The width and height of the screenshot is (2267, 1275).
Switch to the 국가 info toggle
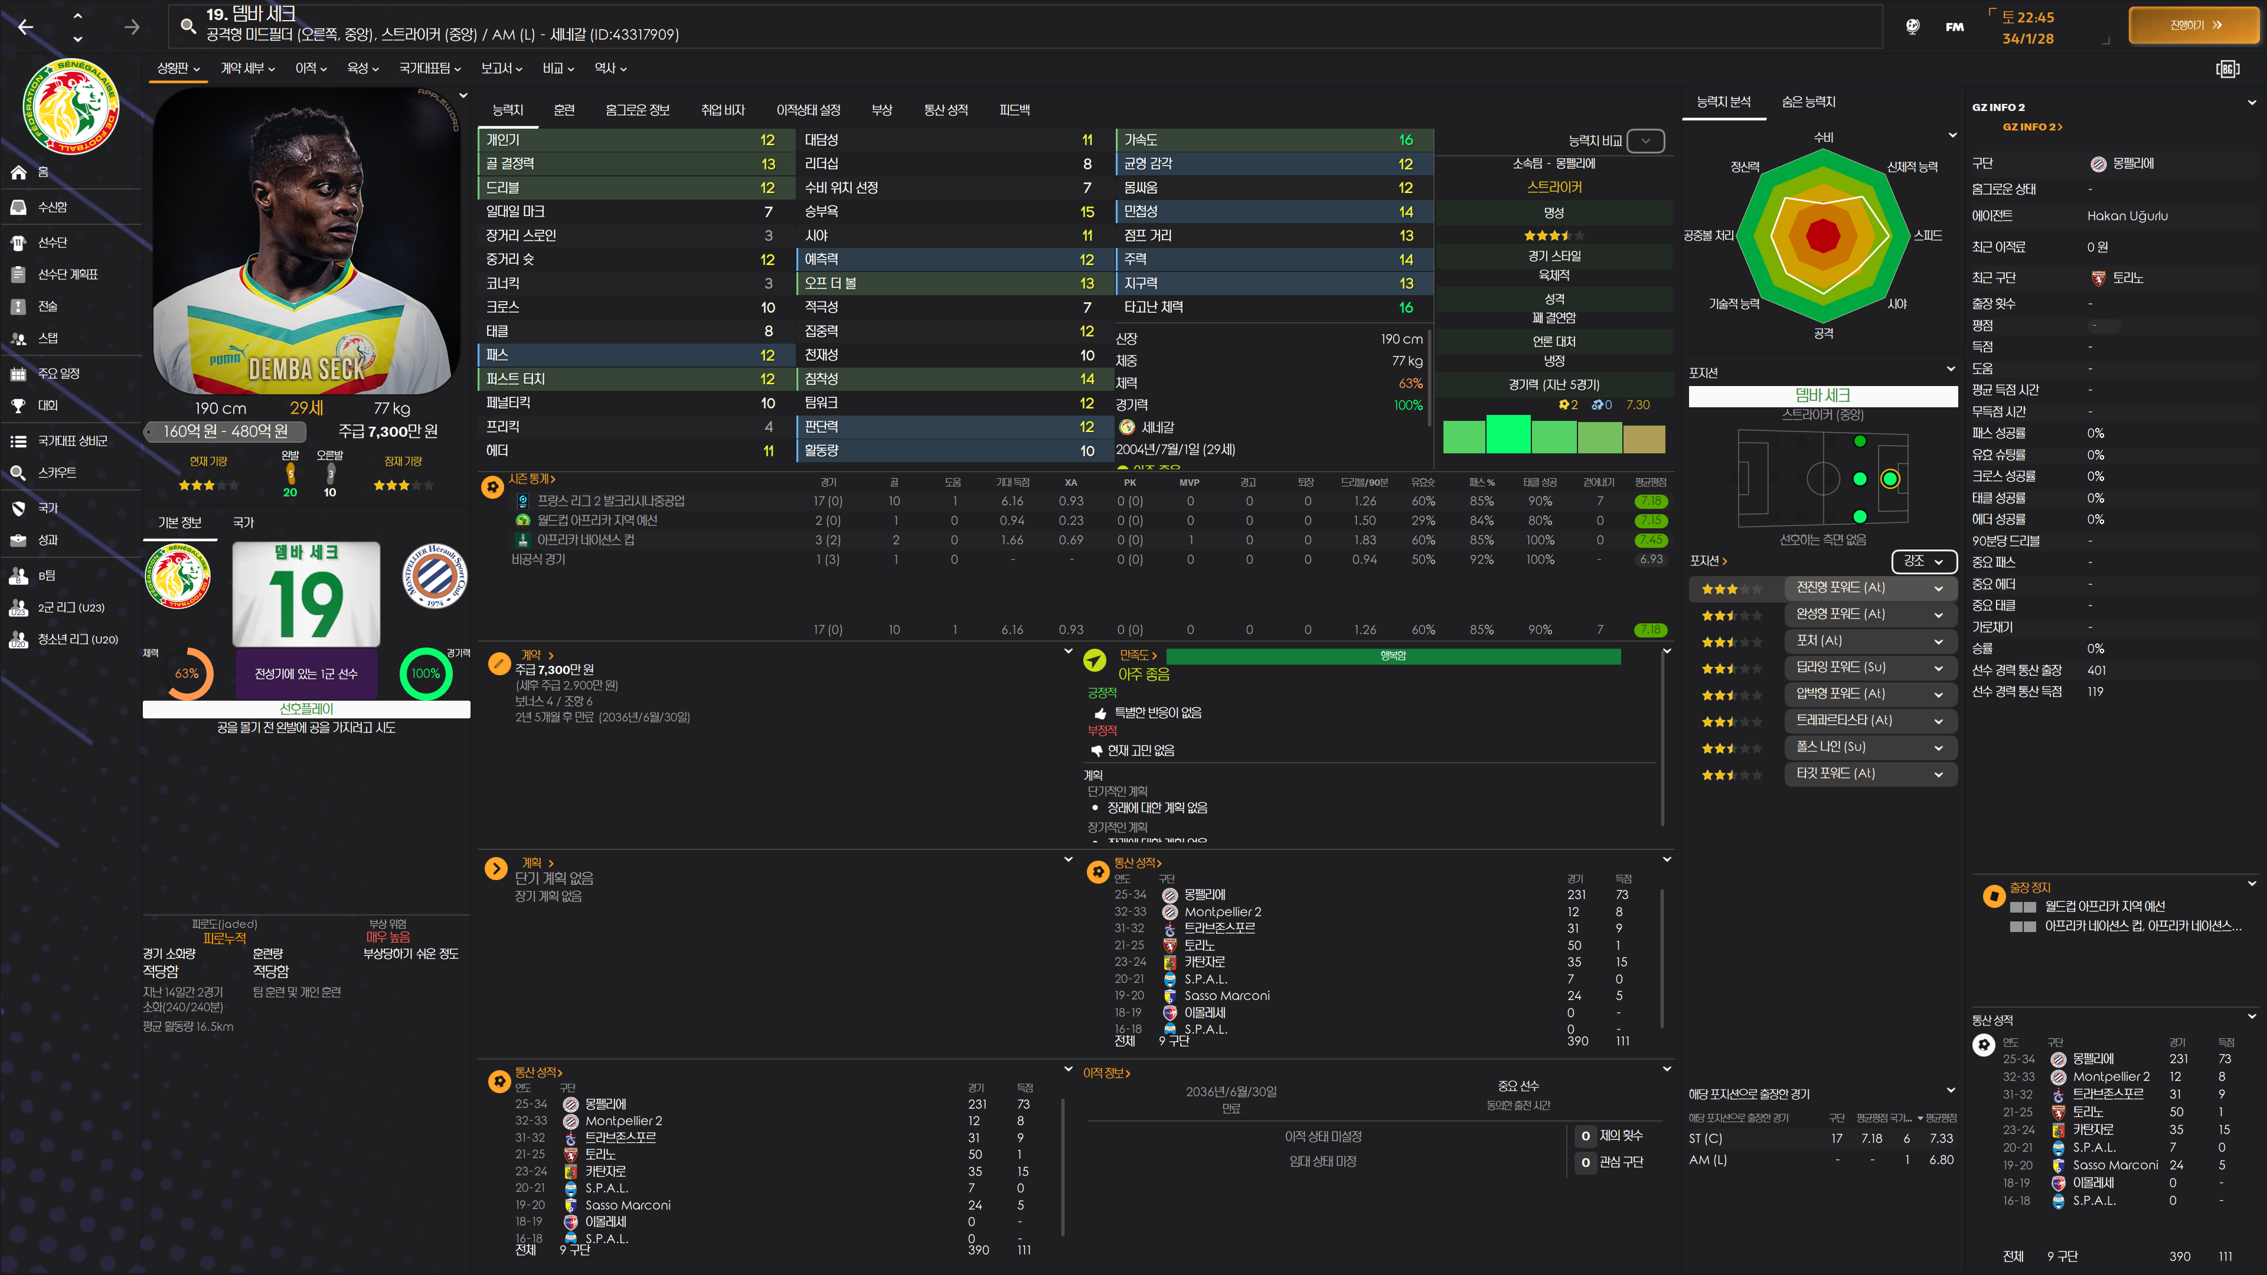243,522
